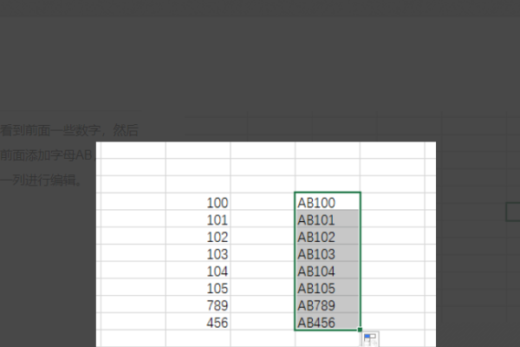Click the fill handle of the selection

[360, 330]
